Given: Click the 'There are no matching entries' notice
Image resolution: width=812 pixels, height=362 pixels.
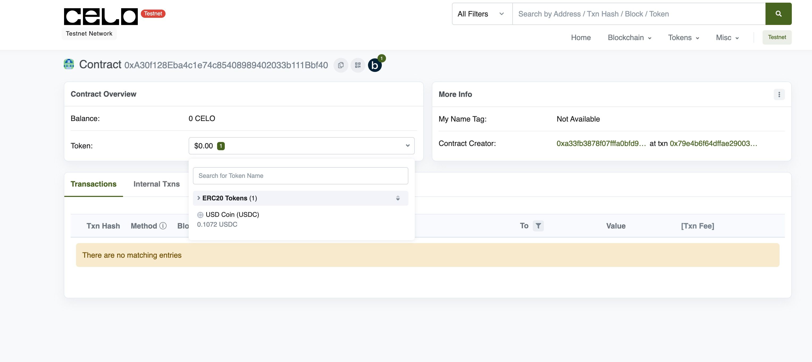Looking at the screenshot, I should point(428,255).
